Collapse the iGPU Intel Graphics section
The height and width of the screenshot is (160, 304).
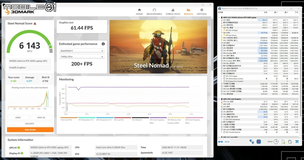(x=219, y=99)
